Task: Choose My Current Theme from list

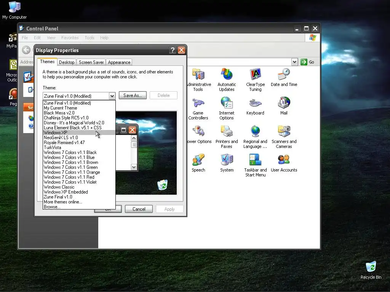Action: (x=79, y=108)
